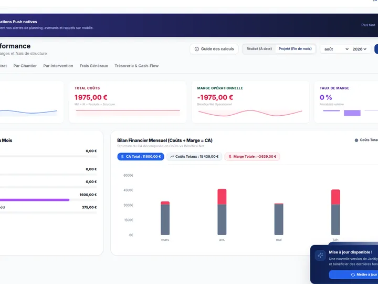Click the sparkle icon in update notification
The image size is (378, 284).
pyautogui.click(x=320, y=255)
